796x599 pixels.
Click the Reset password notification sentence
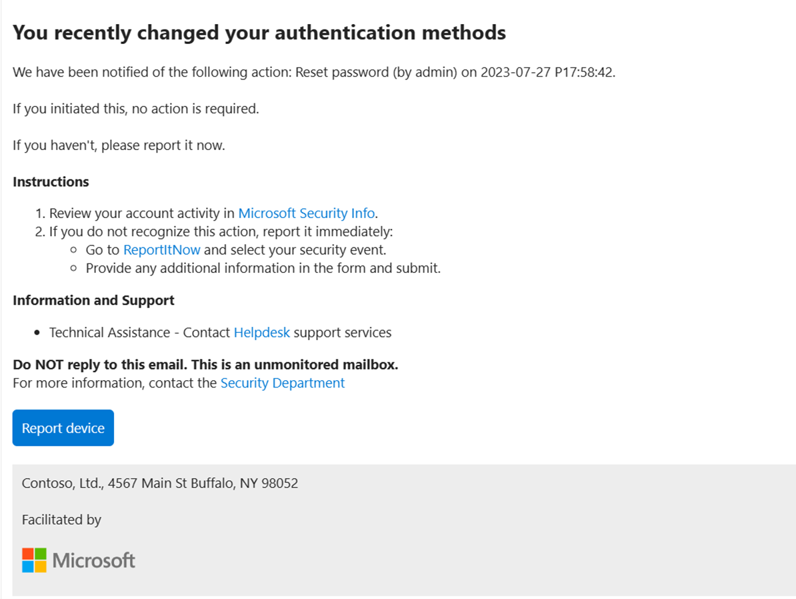(313, 73)
